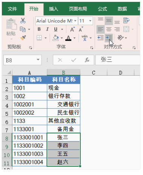Switch to the 公式 ribbon tab
143x175 pixels.
point(103,9)
